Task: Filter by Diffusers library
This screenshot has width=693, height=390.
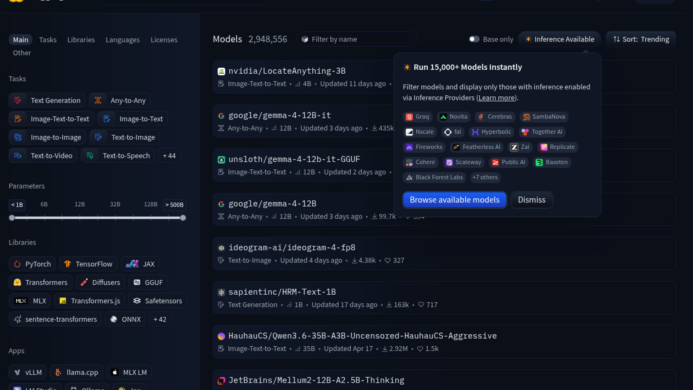Action: (x=100, y=282)
